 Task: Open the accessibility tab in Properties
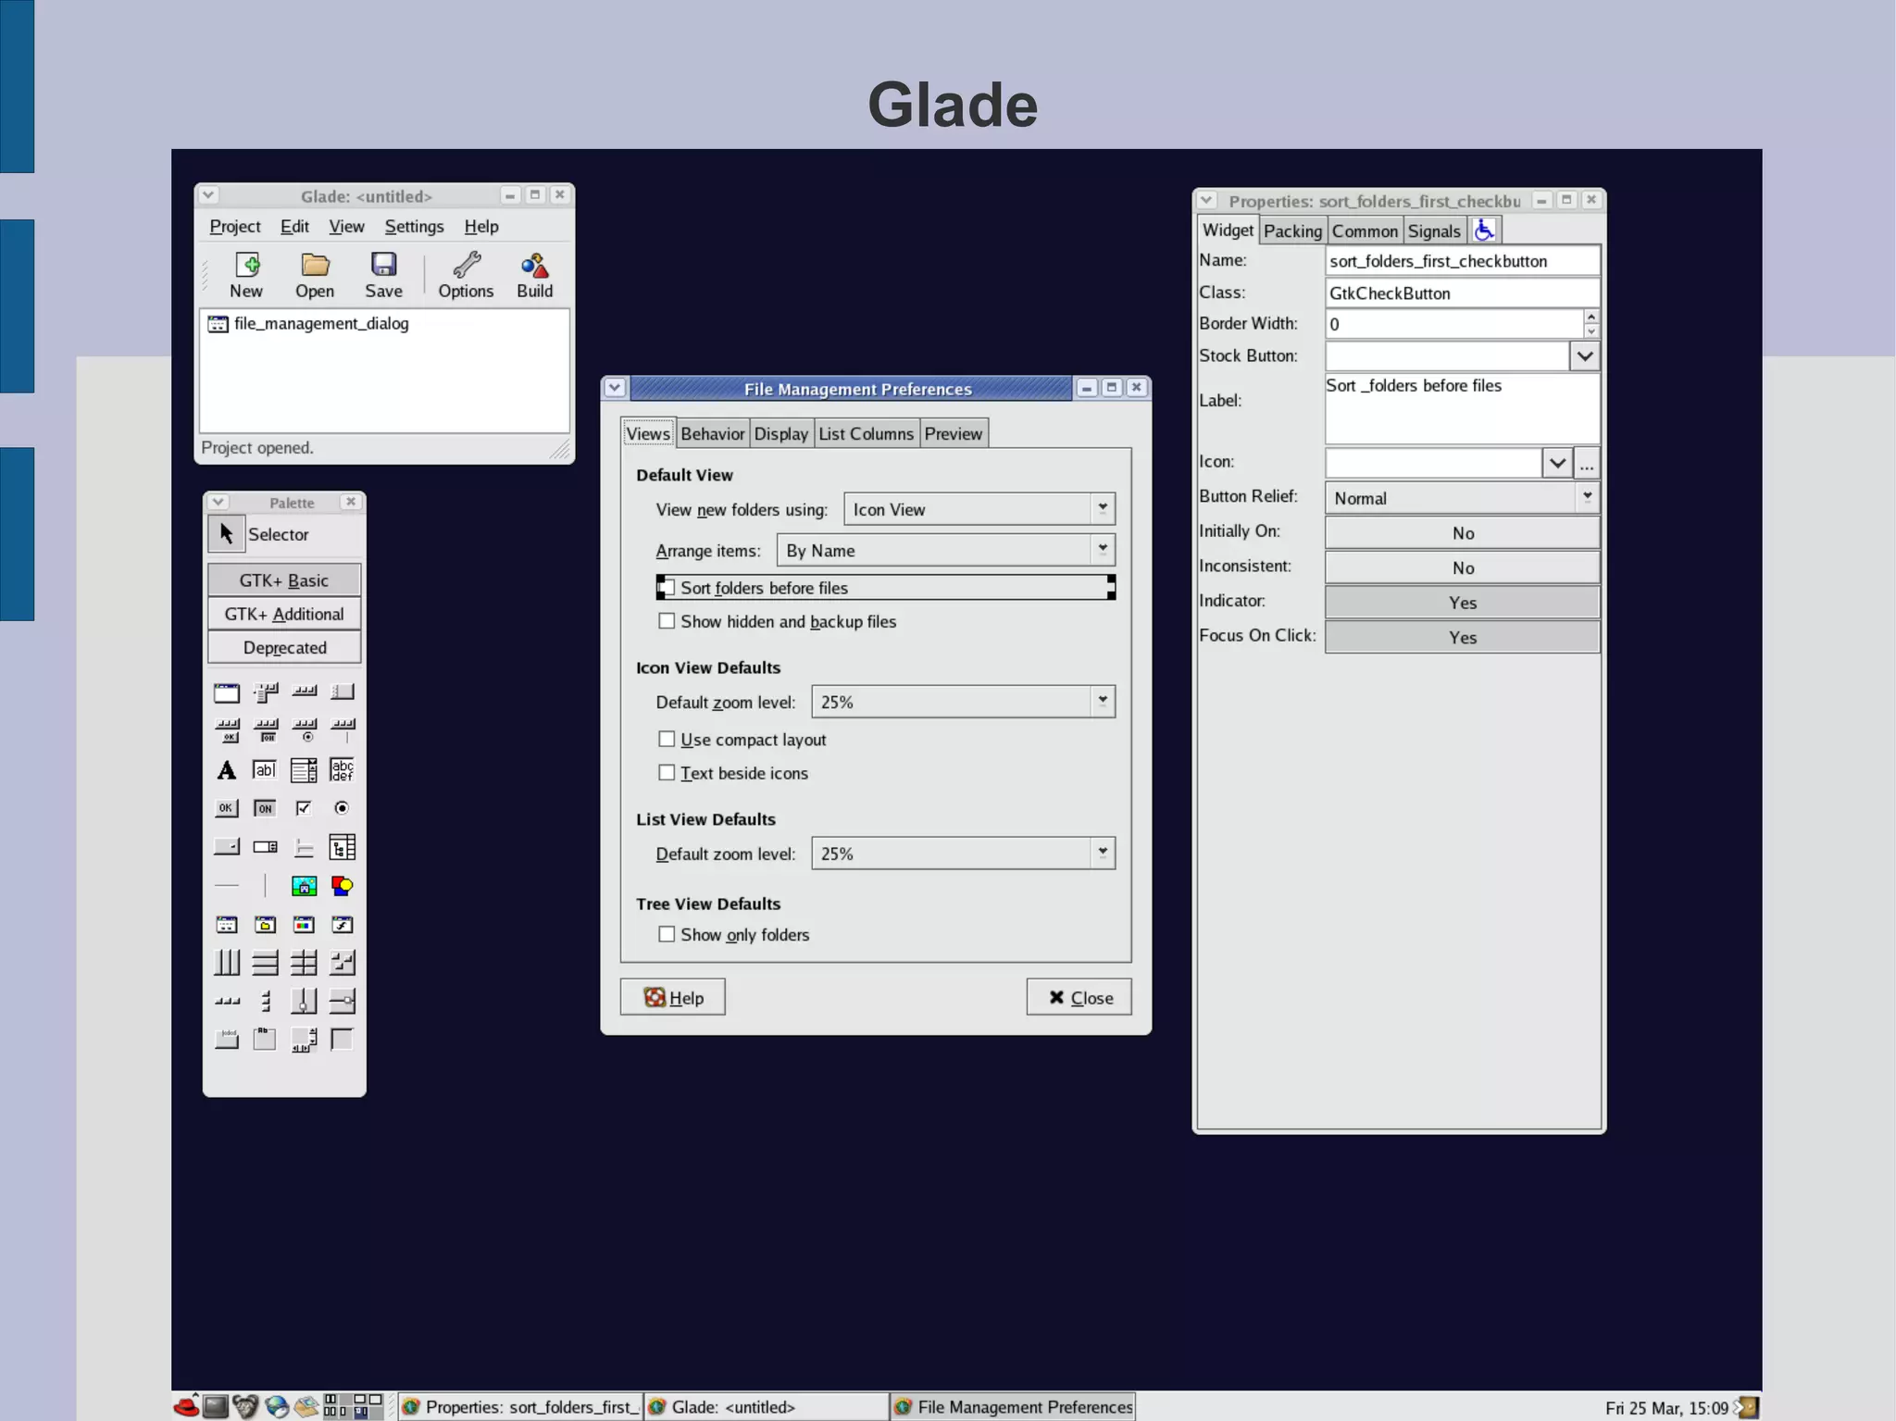[x=1484, y=231]
